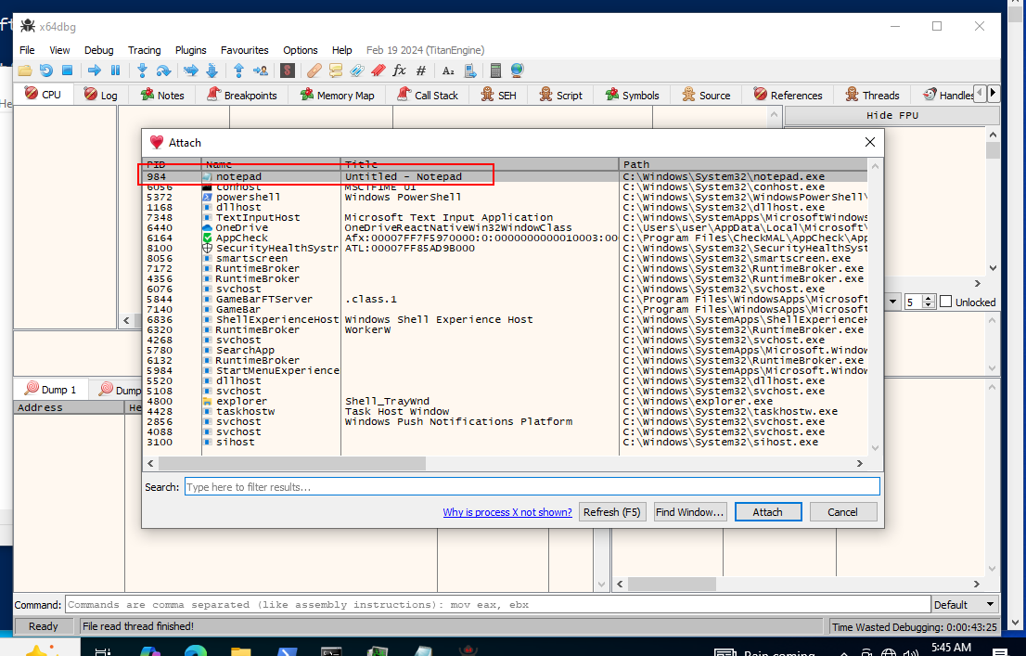Click the Find Window... button
Screen dimensions: 1026x656
pyautogui.click(x=690, y=512)
